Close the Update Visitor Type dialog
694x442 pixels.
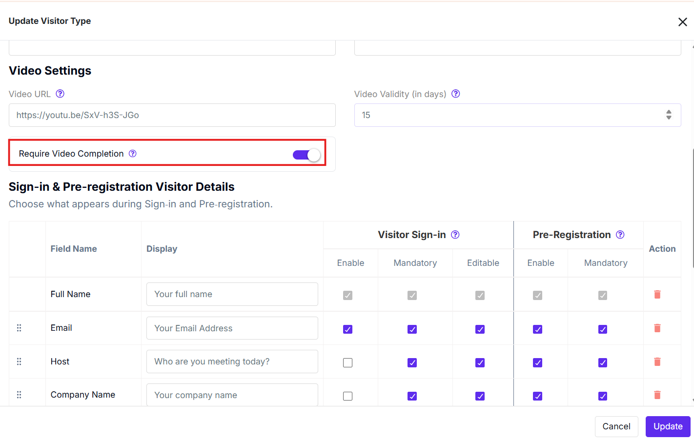coord(683,22)
